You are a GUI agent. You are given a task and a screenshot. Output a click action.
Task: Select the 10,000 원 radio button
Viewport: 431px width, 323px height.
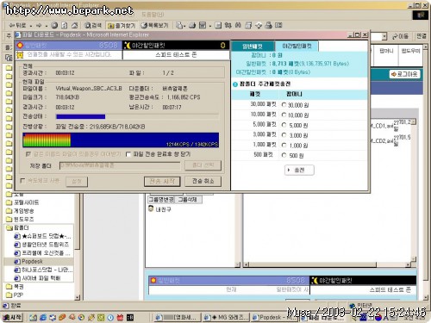coord(284,115)
